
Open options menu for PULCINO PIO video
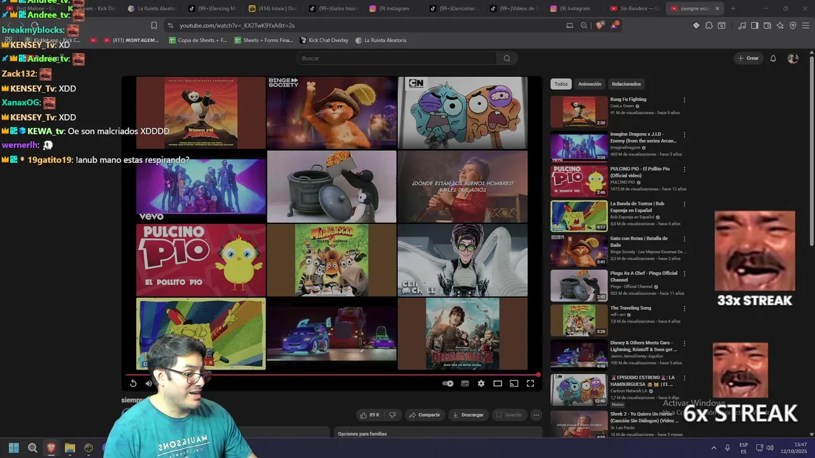(684, 169)
